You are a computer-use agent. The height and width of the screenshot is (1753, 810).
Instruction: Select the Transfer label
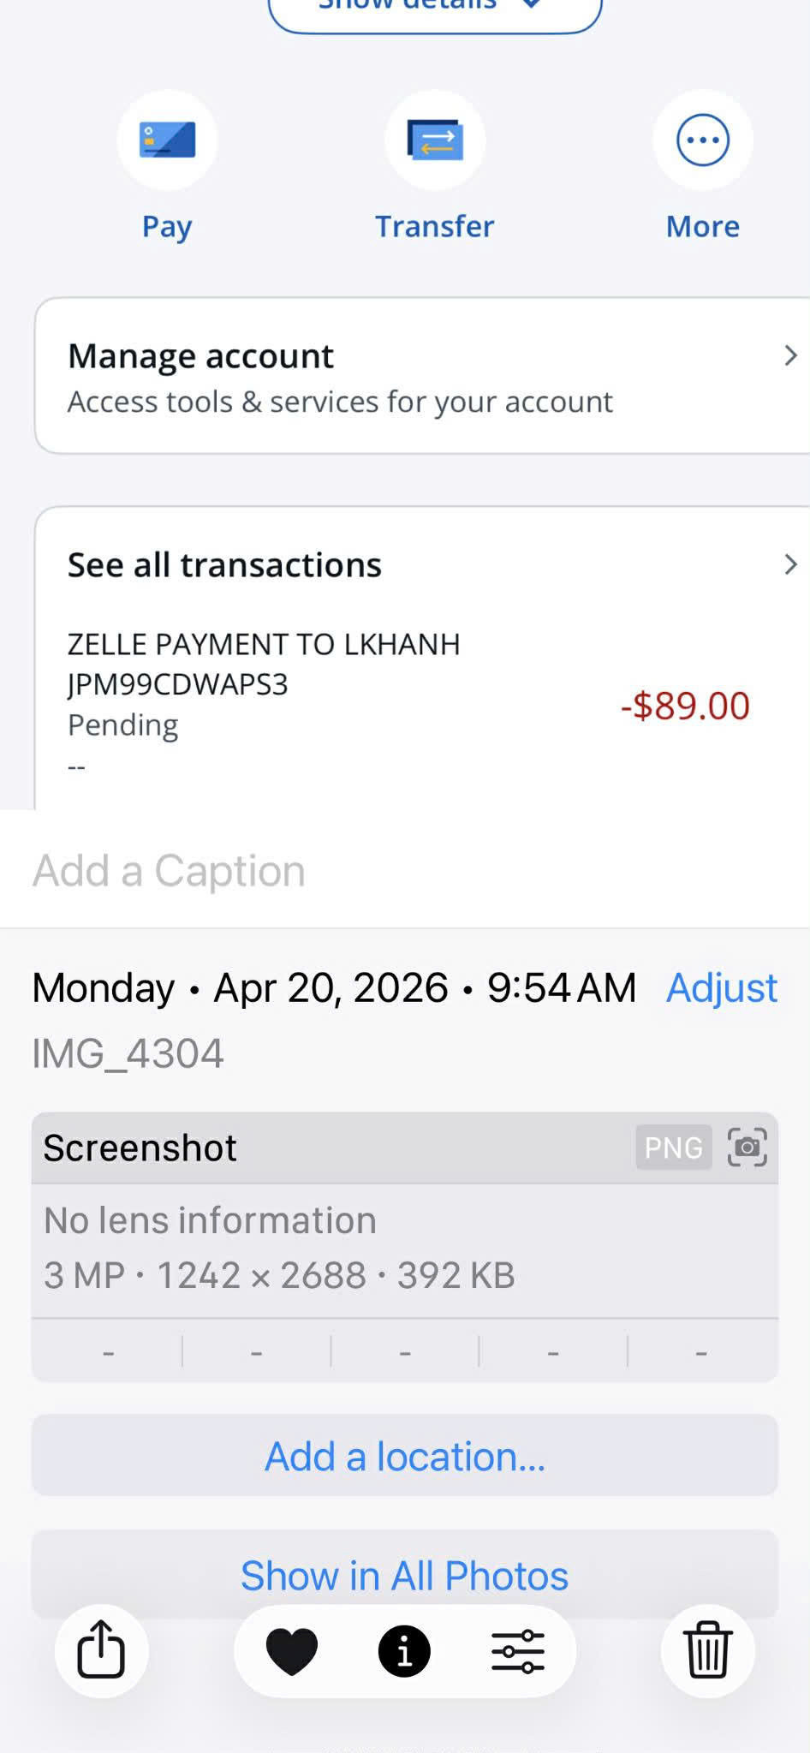click(435, 226)
